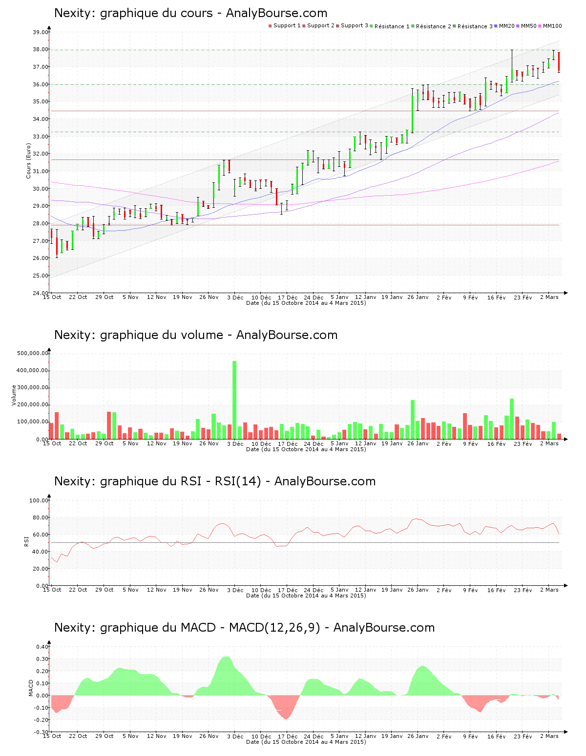Click the date caption under RSI chart

(x=306, y=596)
